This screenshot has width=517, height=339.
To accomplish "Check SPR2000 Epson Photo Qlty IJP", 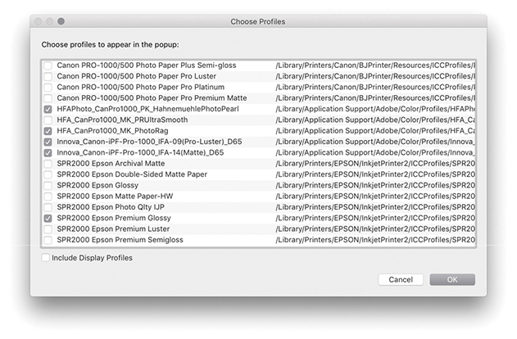I will point(48,207).
